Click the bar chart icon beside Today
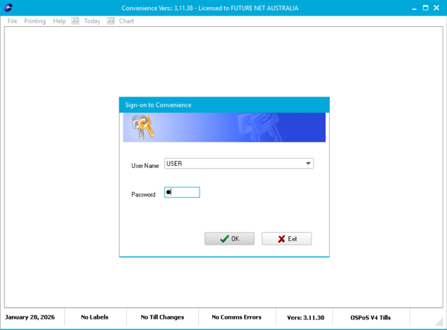The image size is (447, 330). coord(75,21)
